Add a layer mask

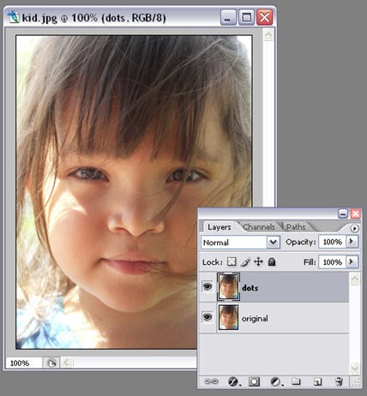click(254, 381)
